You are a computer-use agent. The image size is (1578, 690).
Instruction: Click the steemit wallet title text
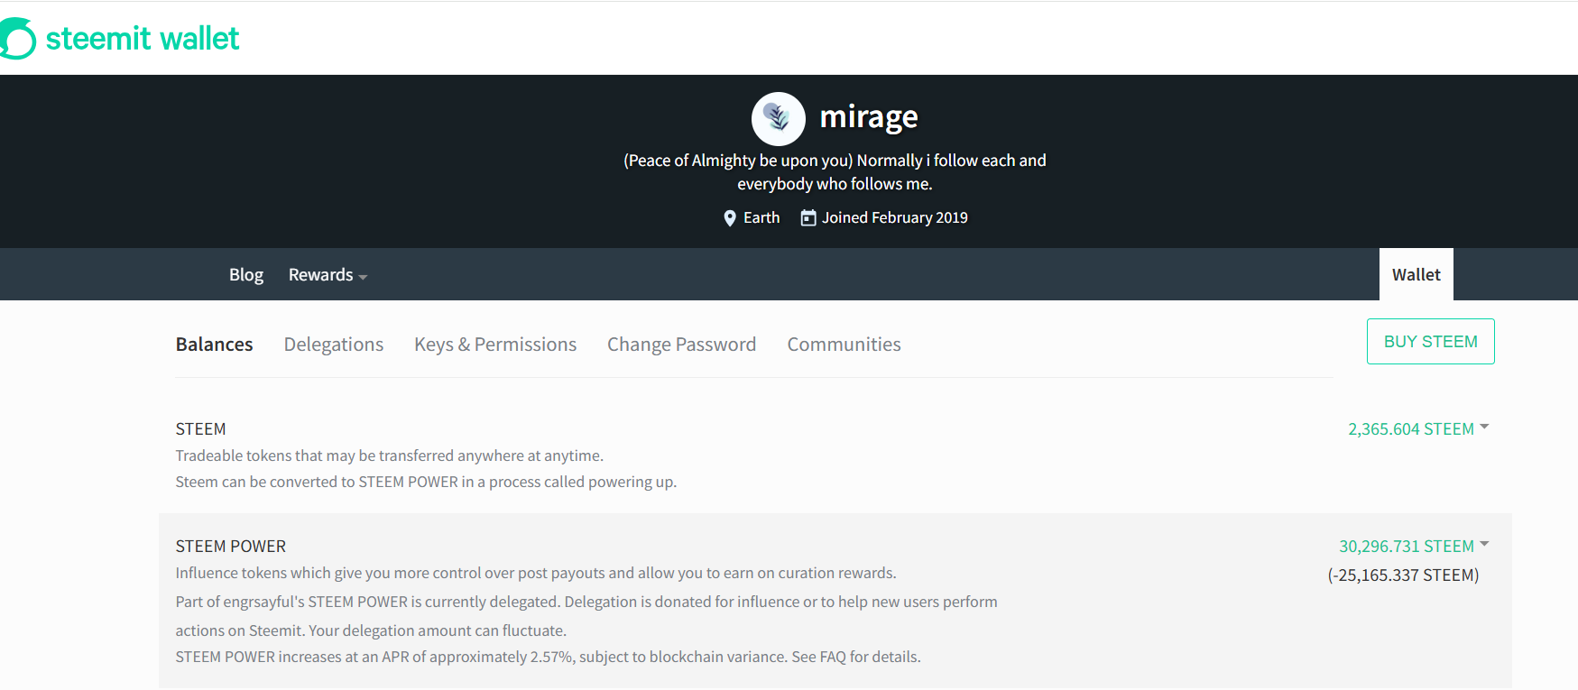[x=143, y=39]
